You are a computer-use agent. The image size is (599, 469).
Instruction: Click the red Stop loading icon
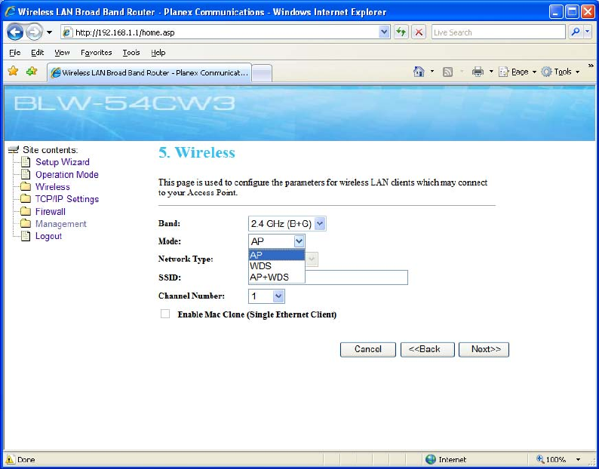tap(419, 32)
